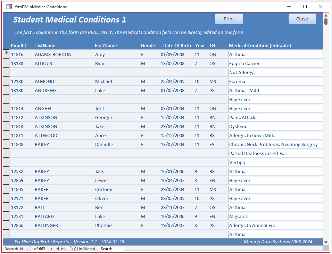
Task: Edit the Vertigo condition field
Action: click(276, 162)
